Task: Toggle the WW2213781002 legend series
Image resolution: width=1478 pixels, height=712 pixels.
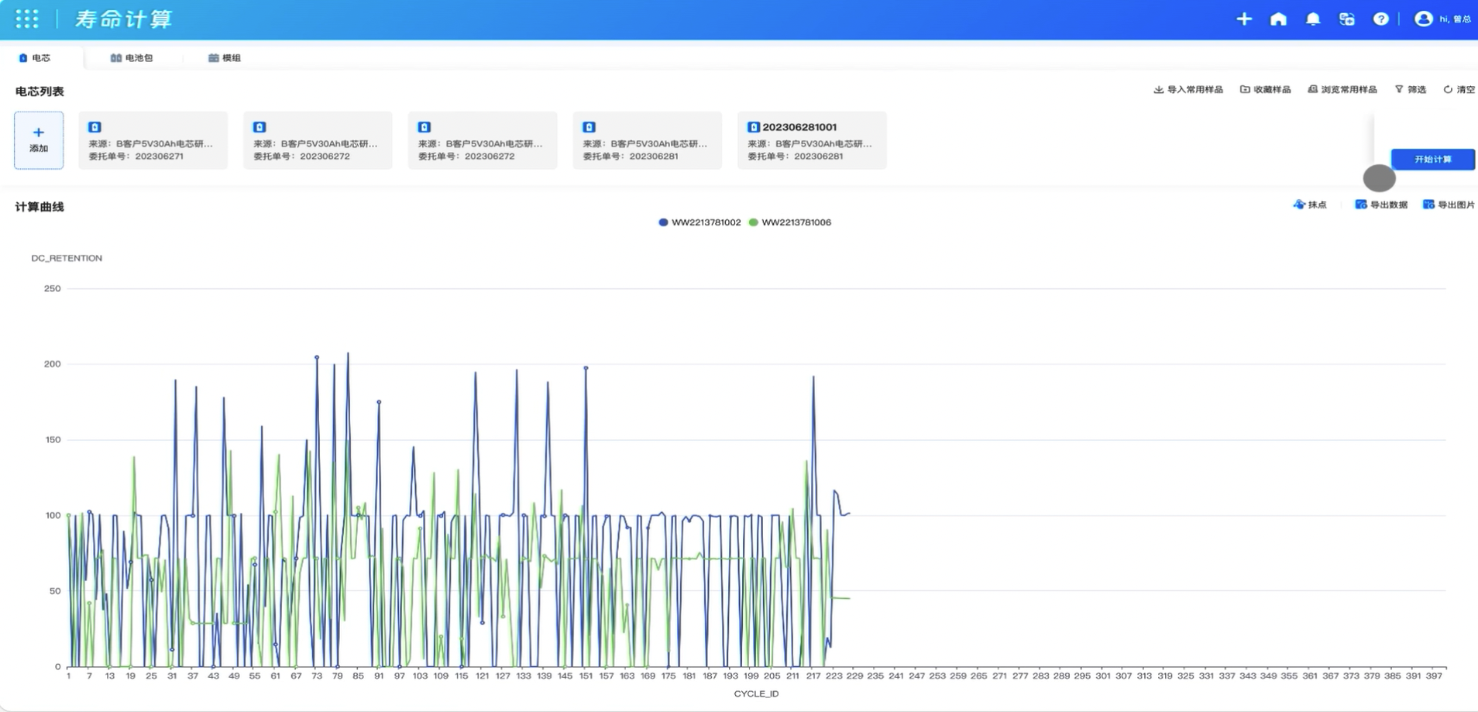Action: pos(699,222)
